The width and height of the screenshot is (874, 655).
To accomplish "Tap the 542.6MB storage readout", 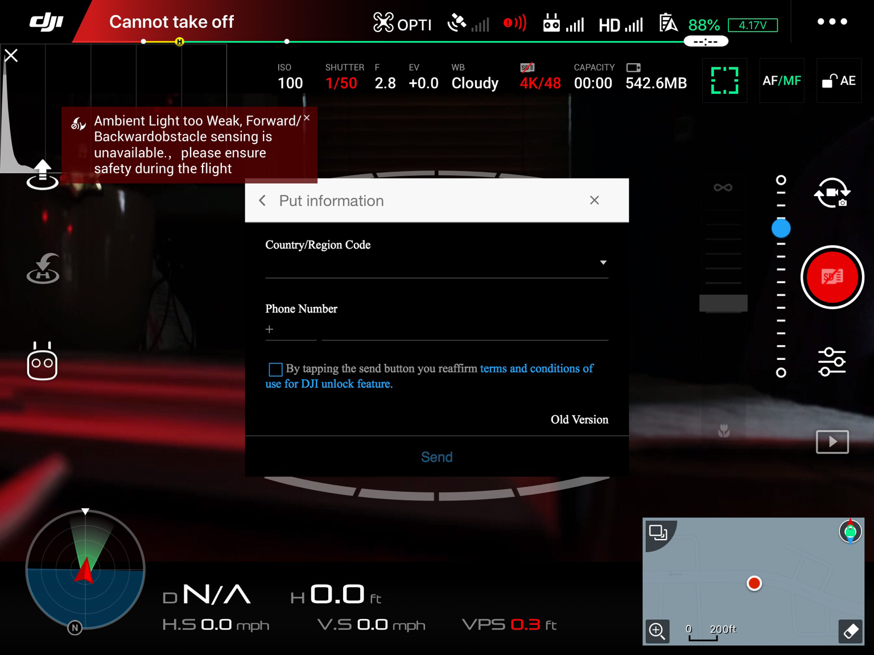I will [x=656, y=77].
